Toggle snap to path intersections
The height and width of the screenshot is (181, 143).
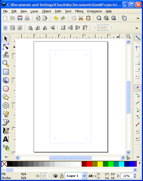tap(138, 103)
